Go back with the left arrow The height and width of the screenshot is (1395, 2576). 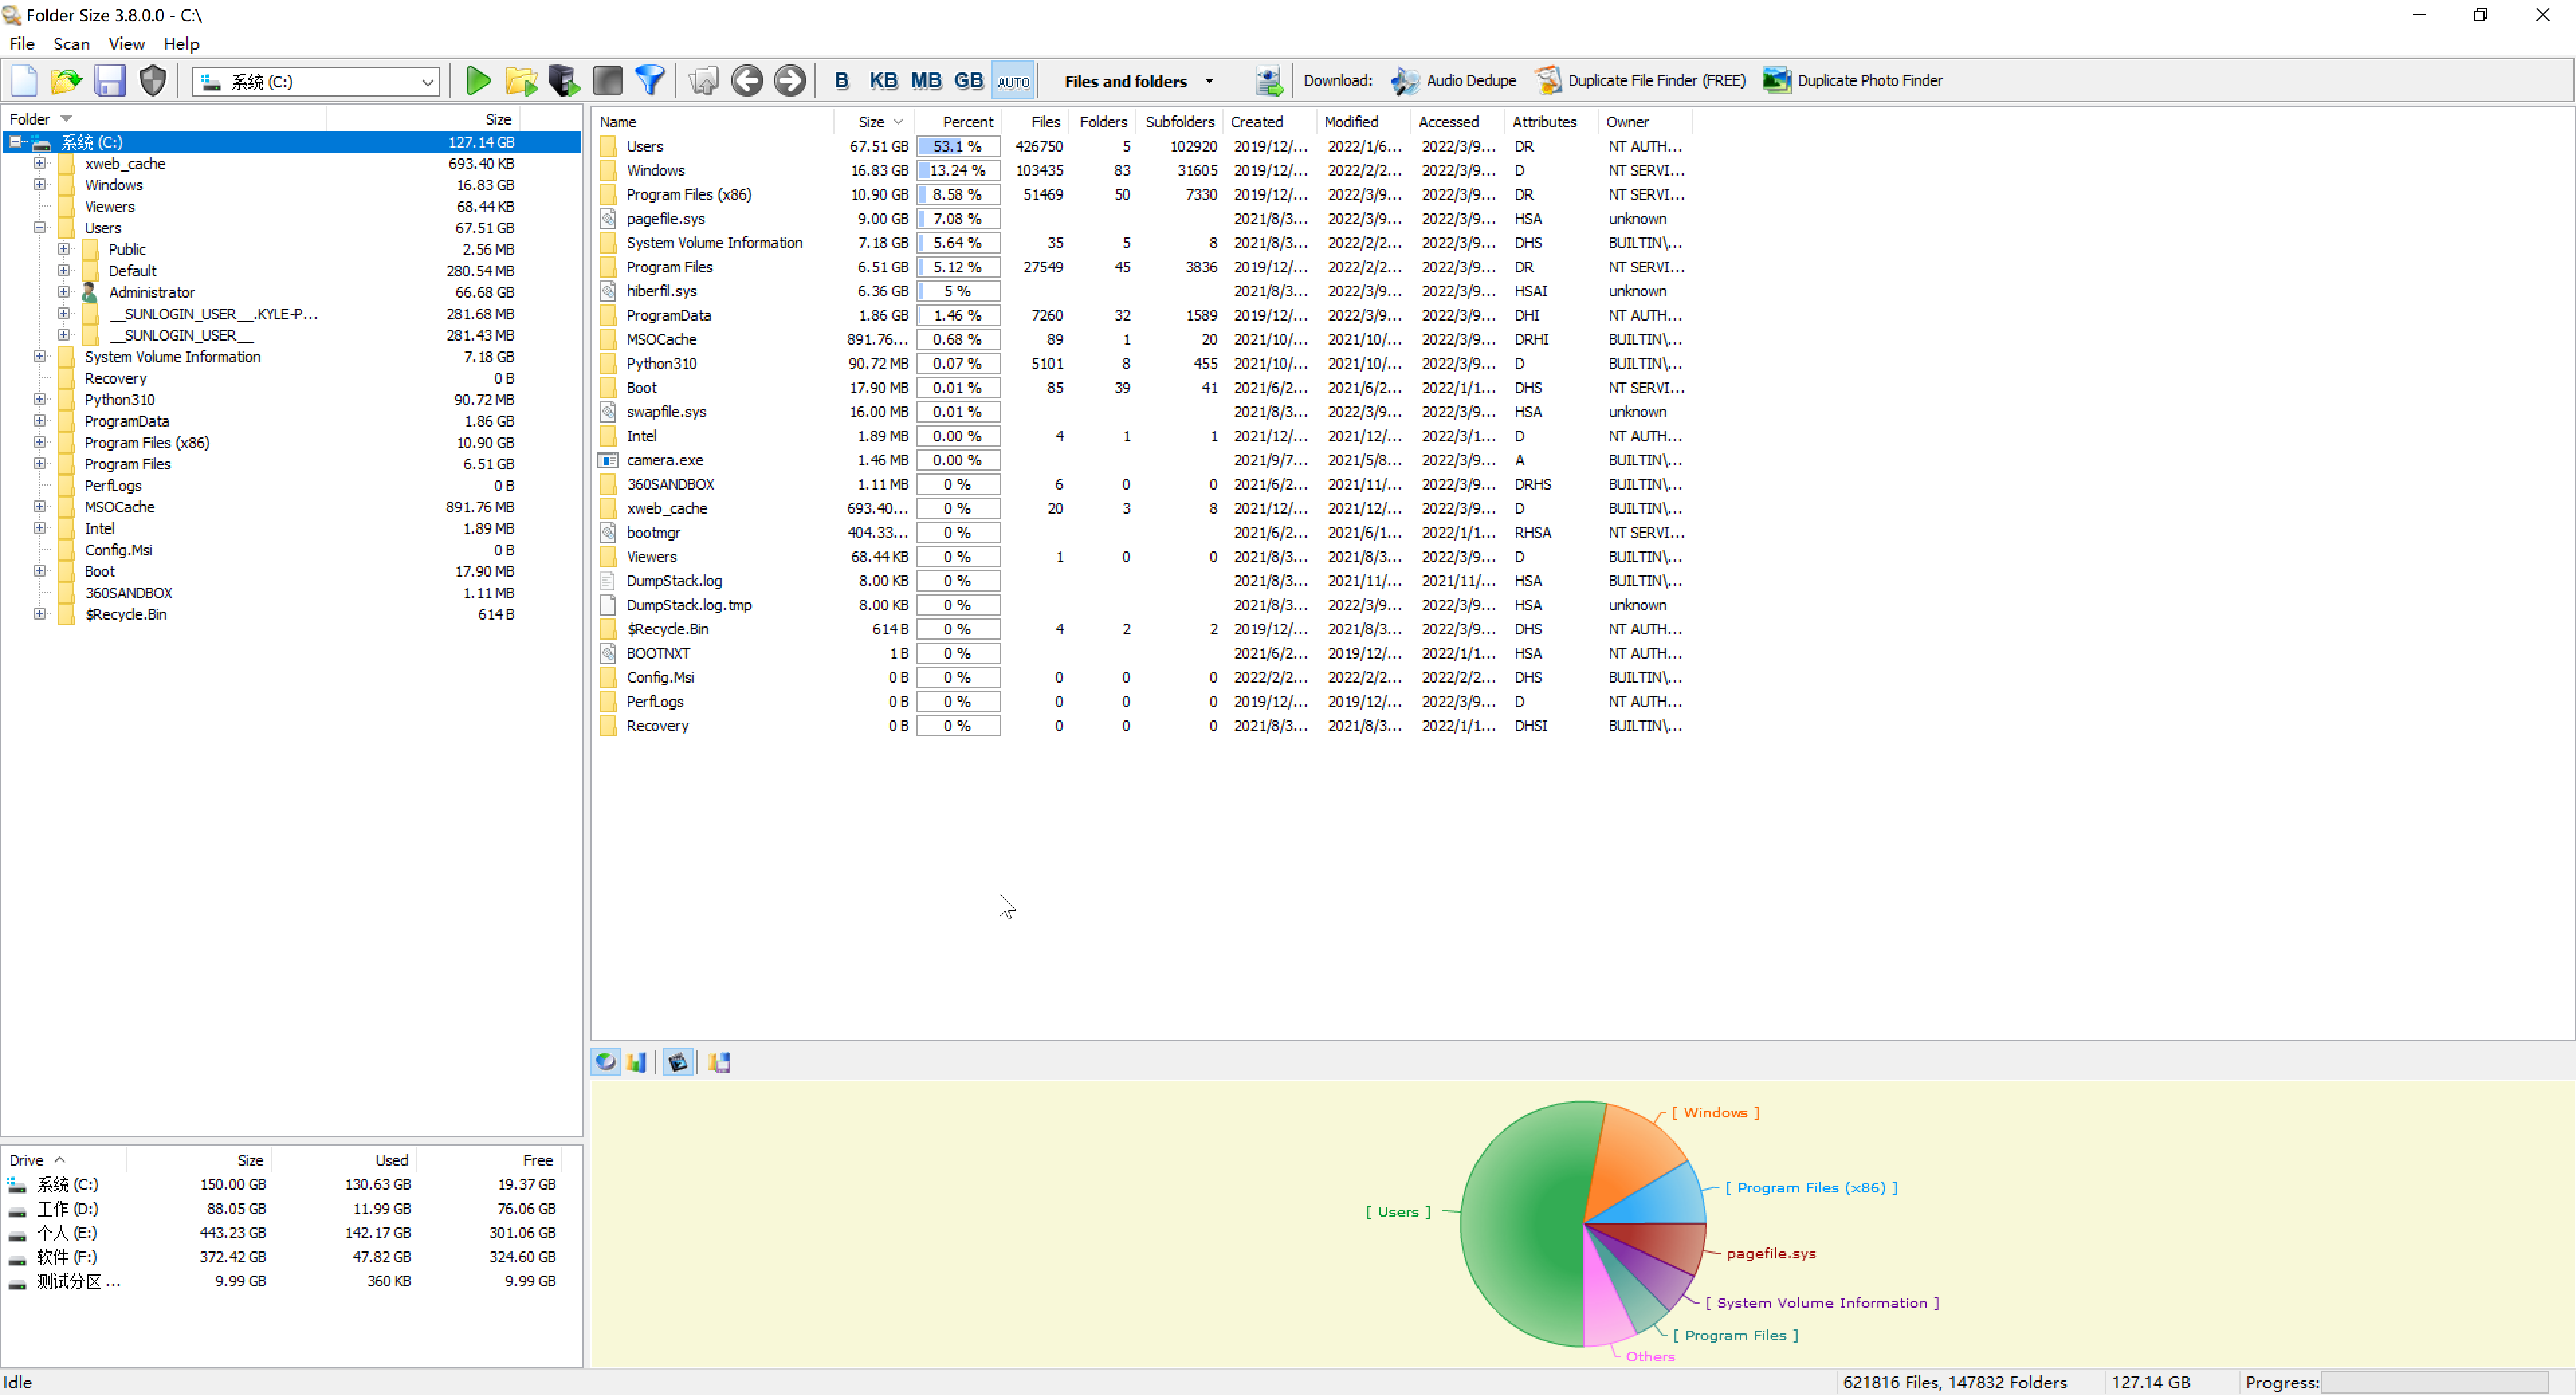[747, 81]
